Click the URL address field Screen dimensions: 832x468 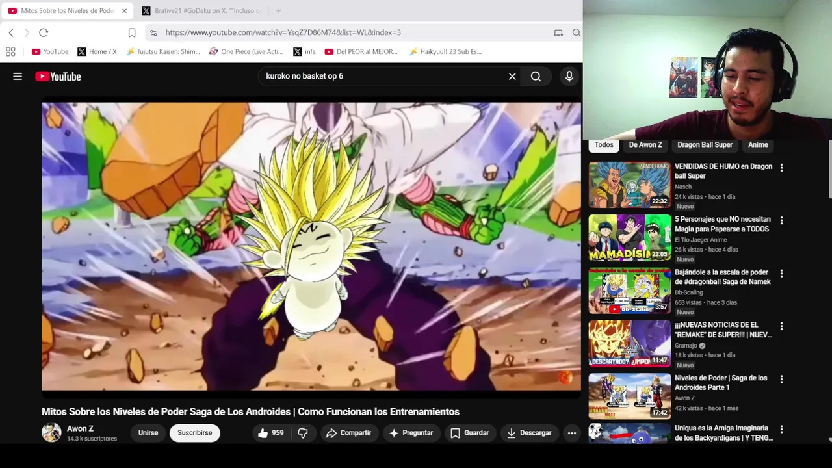click(354, 32)
